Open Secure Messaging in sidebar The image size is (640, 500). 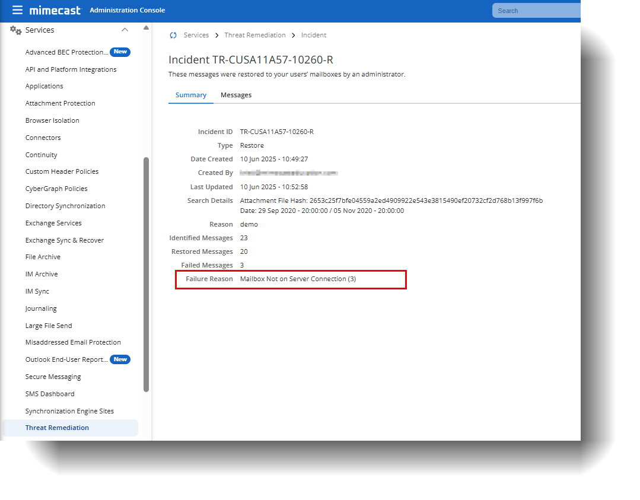coord(53,377)
